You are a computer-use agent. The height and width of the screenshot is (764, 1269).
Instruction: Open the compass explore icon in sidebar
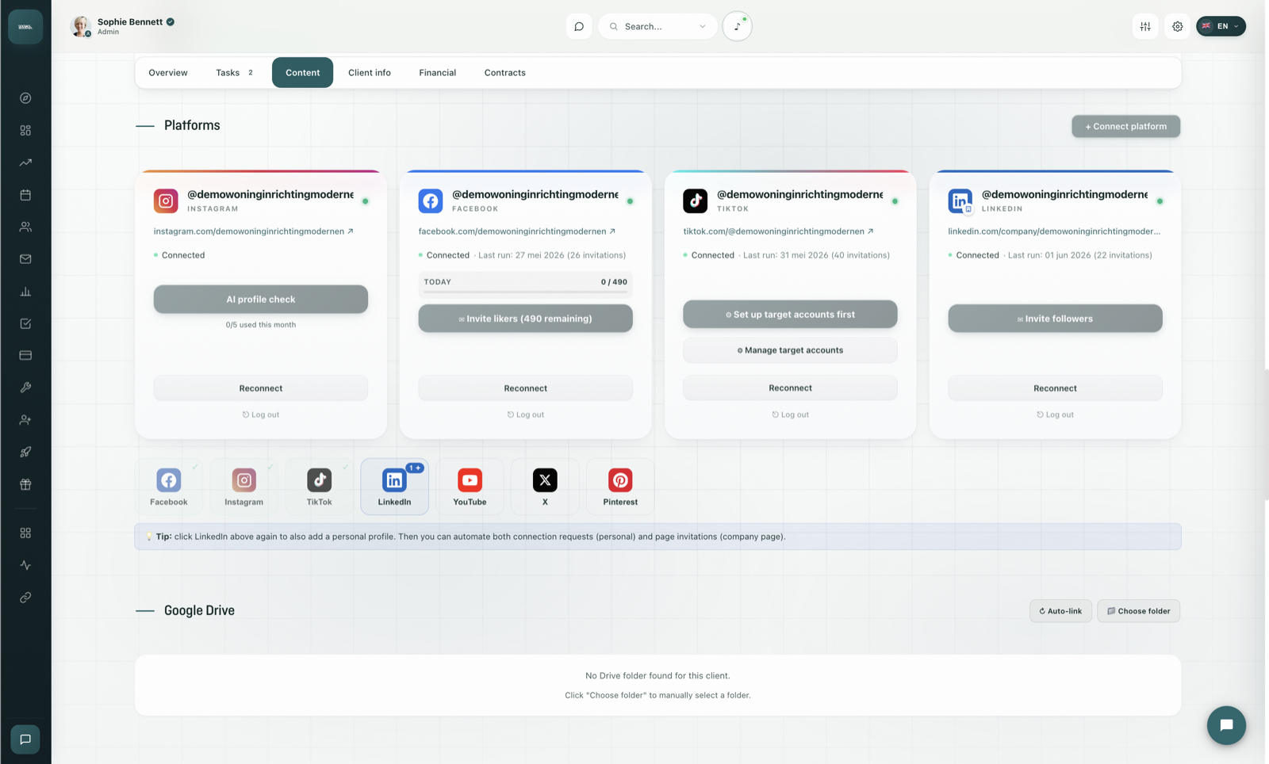click(x=25, y=98)
